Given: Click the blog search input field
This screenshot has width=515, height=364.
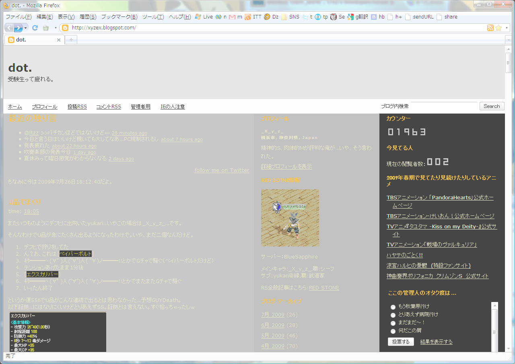Looking at the screenshot, I should [x=443, y=106].
